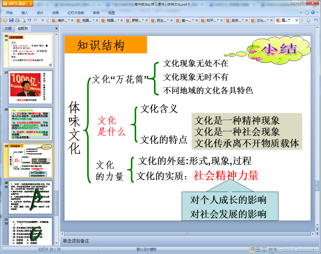Open the 视图 ribbon tab
The image size is (321, 254).
(111, 13)
